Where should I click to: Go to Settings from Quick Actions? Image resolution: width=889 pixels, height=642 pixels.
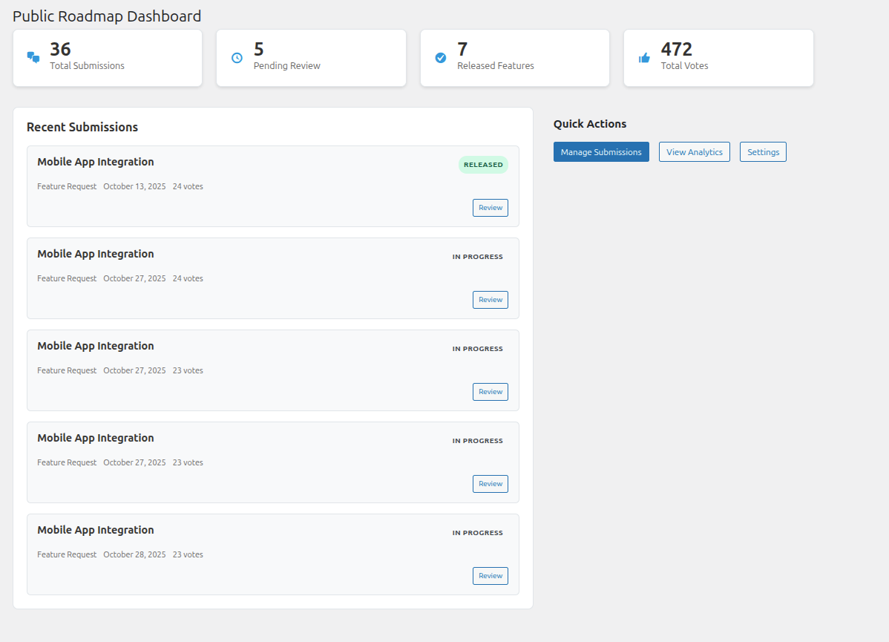point(763,152)
